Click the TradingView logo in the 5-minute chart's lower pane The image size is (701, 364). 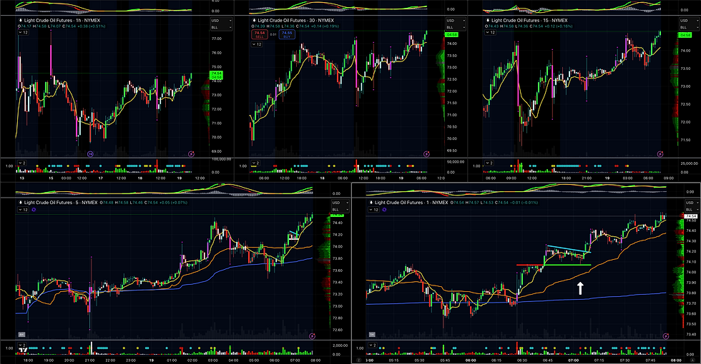(23, 350)
